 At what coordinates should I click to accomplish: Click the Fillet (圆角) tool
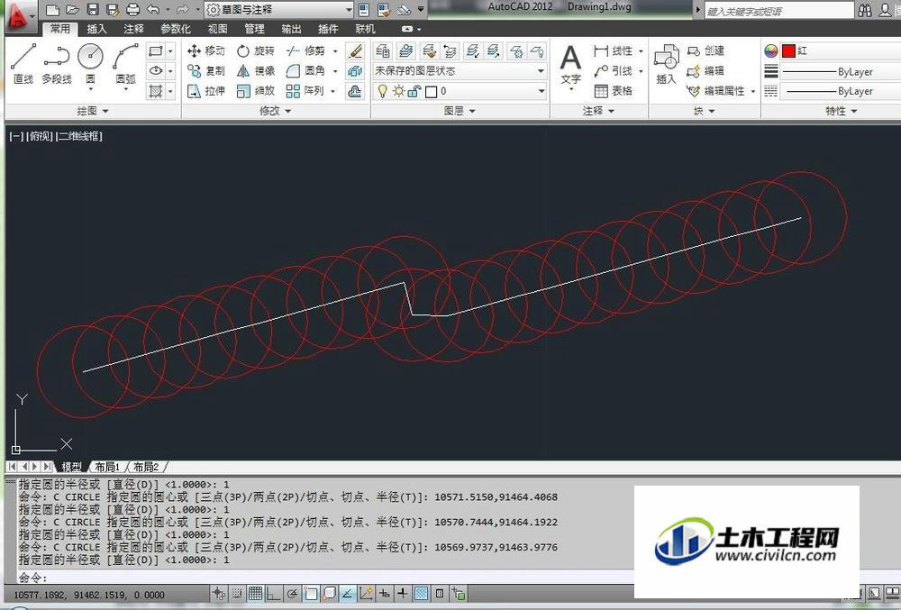pyautogui.click(x=305, y=70)
